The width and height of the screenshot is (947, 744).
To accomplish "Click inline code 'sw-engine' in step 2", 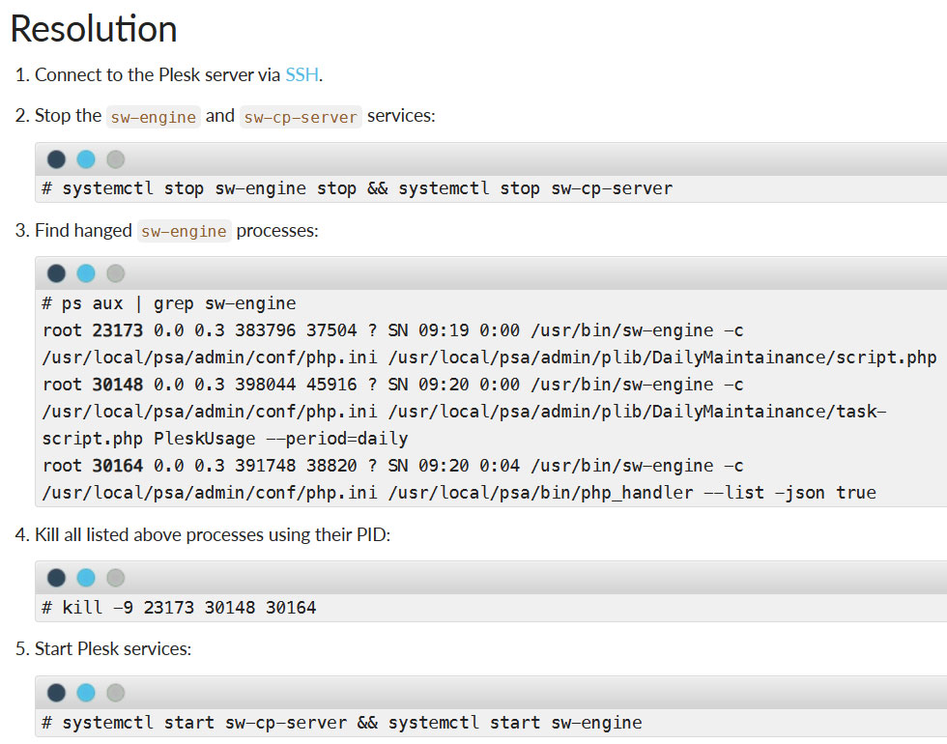I will pos(154,117).
